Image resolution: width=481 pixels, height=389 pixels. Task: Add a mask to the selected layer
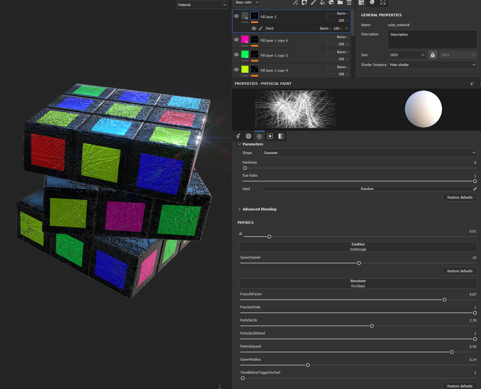(304, 3)
